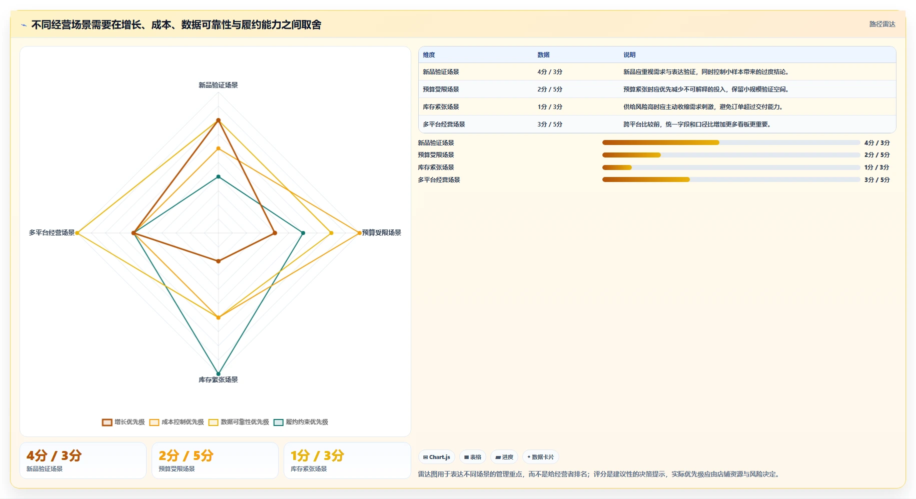Screen dimensions: 916x499
Task: Open the 4分 / 3分 新品验证场景 data card
Action: [83, 460]
